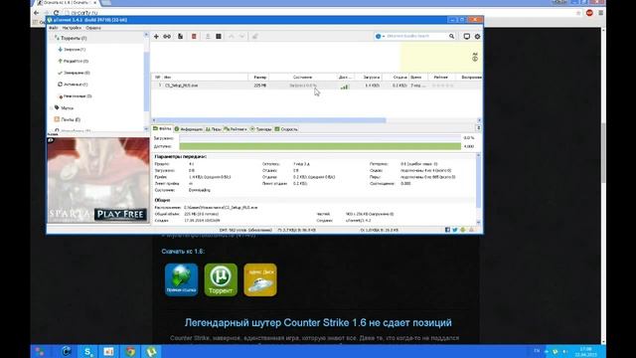Open Twitter icon in uTorrent status bar

pyautogui.click(x=455, y=230)
